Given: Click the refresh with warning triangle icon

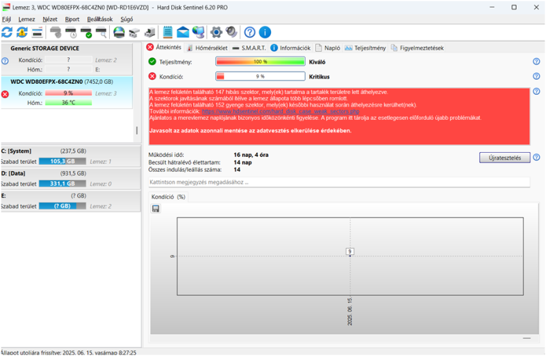Looking at the screenshot, I should tap(22, 32).
